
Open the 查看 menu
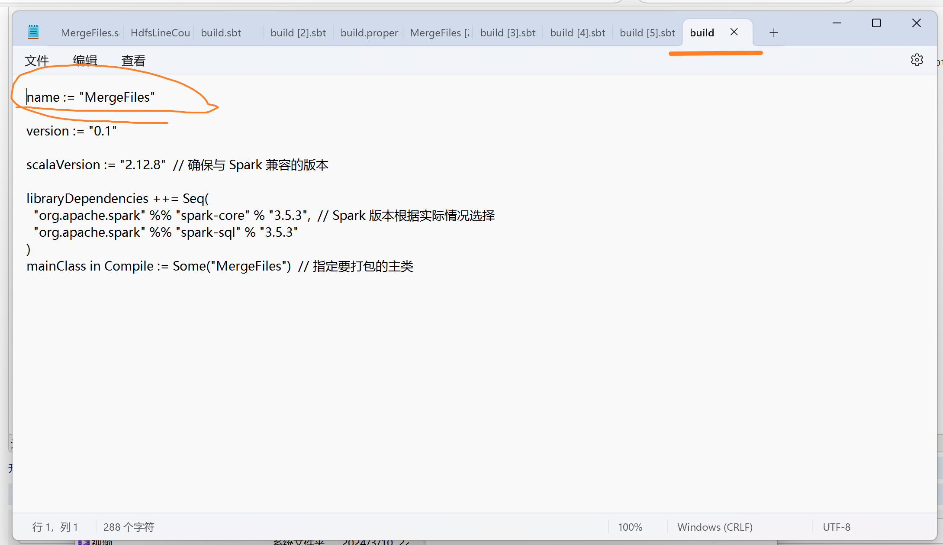click(x=133, y=61)
